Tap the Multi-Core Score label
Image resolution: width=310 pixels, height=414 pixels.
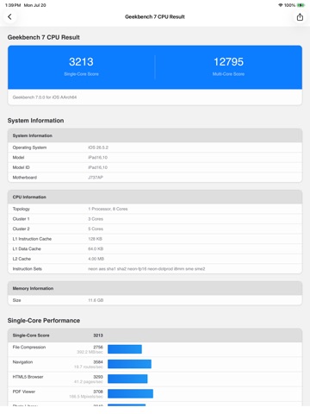[228, 74]
